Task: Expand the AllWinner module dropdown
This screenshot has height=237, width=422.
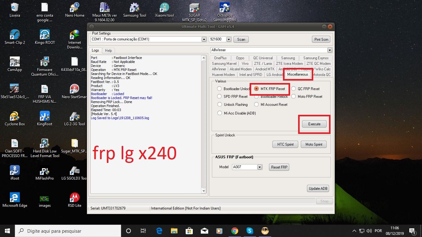Action: pyautogui.click(x=330, y=50)
